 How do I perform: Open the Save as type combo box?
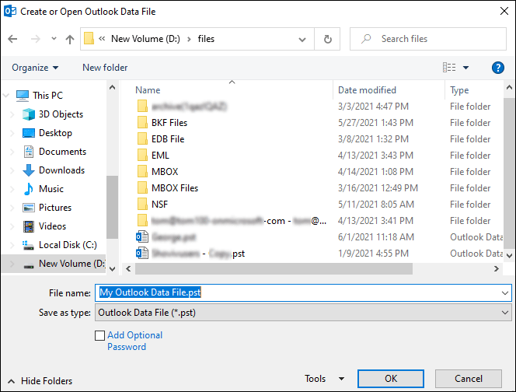tap(303, 313)
